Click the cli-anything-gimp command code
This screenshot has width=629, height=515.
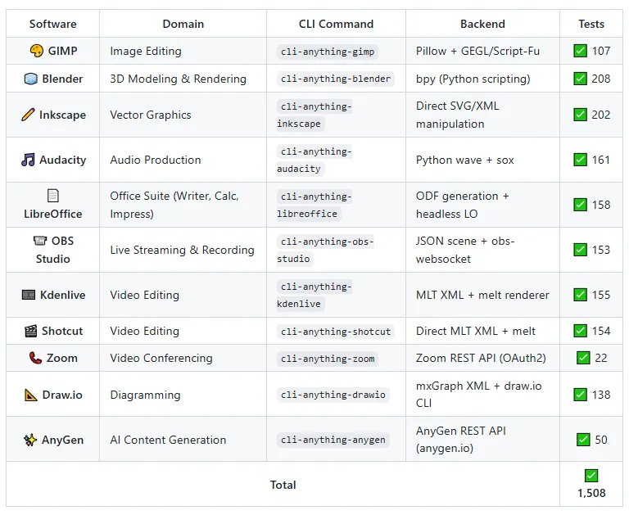coord(328,52)
